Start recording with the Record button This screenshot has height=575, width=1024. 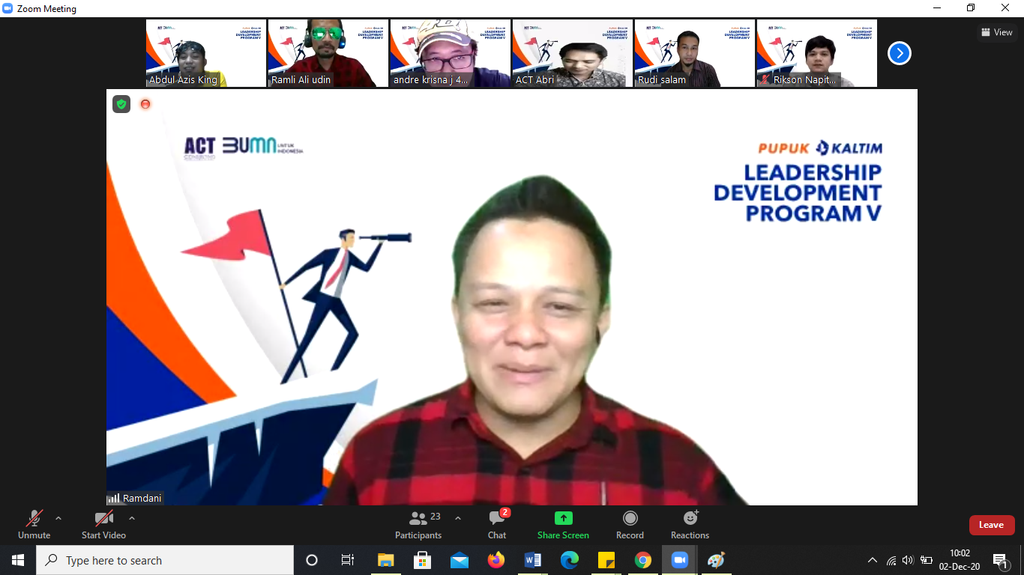pyautogui.click(x=630, y=524)
